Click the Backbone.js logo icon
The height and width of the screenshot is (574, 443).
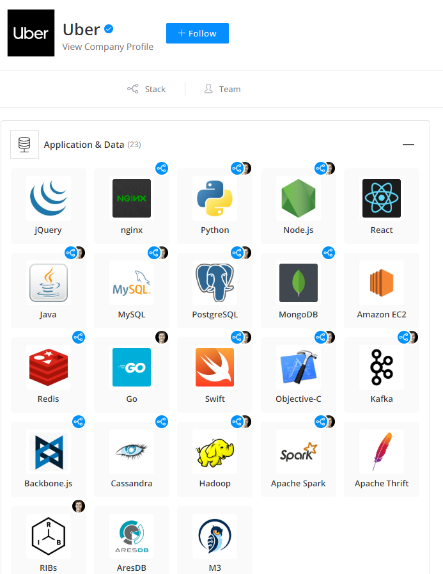[49, 452]
